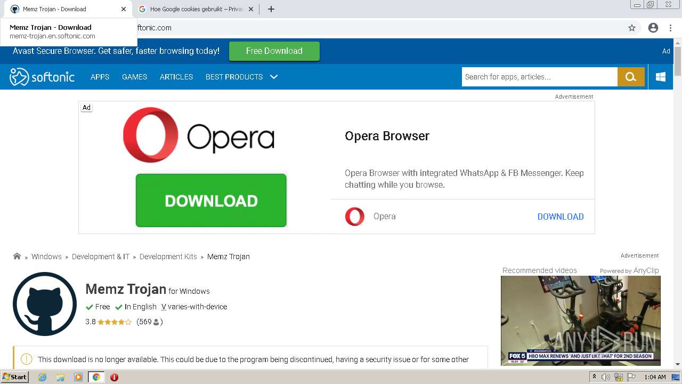The image size is (682, 384).
Task: Open the Chrome menu three-dots icon
Action: pos(670,28)
